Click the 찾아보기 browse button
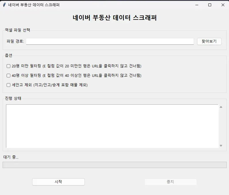This screenshot has width=229, height=195. (x=209, y=41)
